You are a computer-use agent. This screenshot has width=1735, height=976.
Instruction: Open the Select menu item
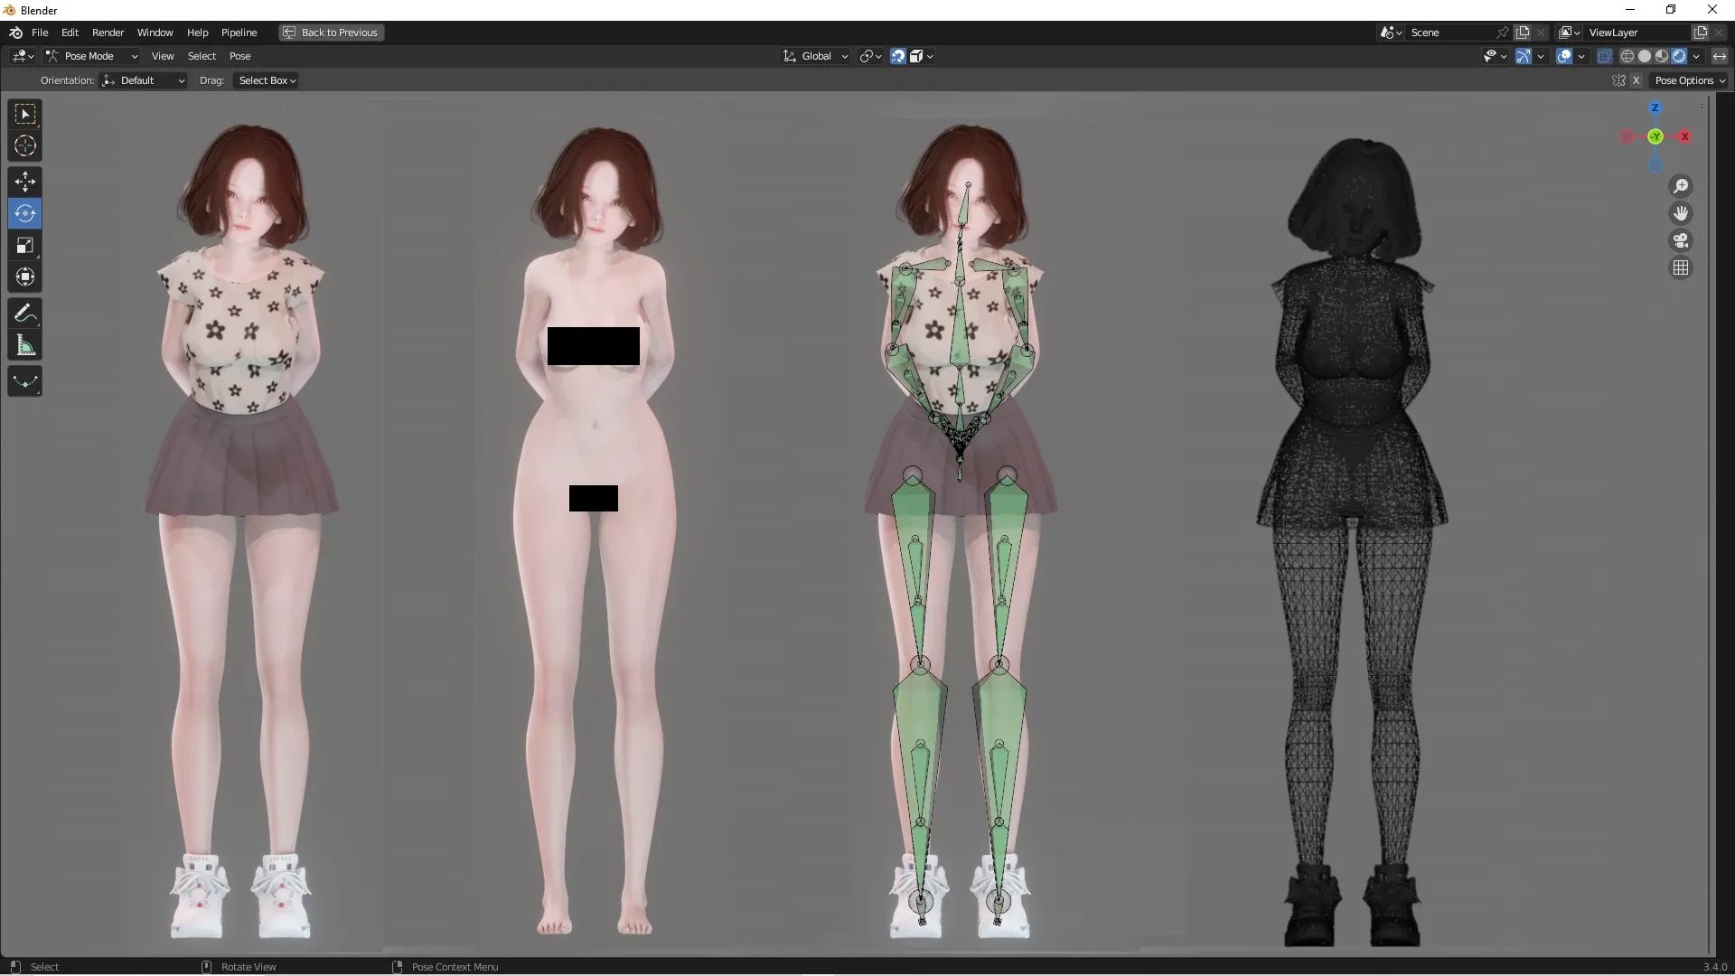(201, 55)
